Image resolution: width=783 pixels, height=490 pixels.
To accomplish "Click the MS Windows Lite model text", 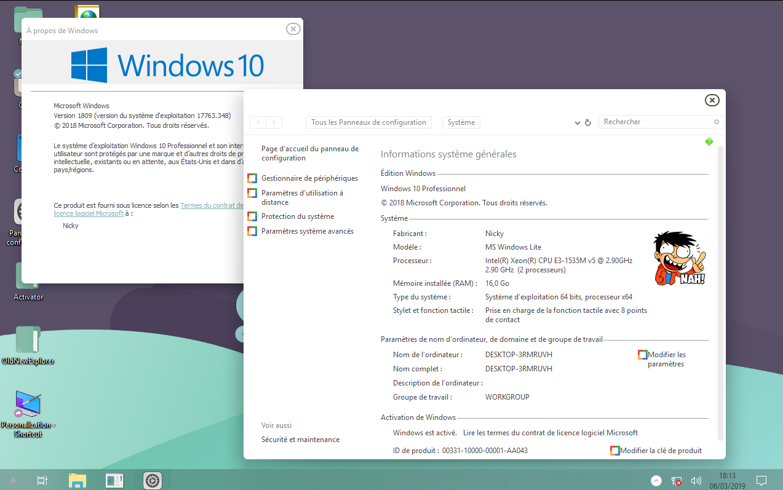I will tap(513, 247).
